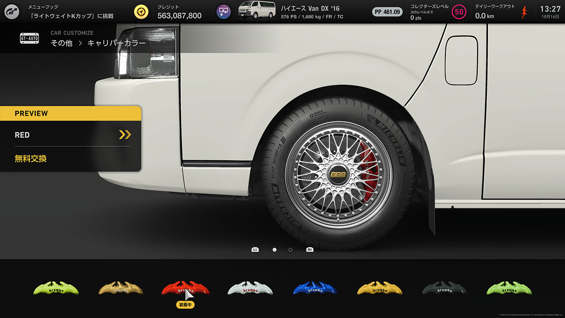Image resolution: width=565 pixels, height=318 pixels.
Task: Click the GT logo in the top bar
Action: [x=11, y=11]
